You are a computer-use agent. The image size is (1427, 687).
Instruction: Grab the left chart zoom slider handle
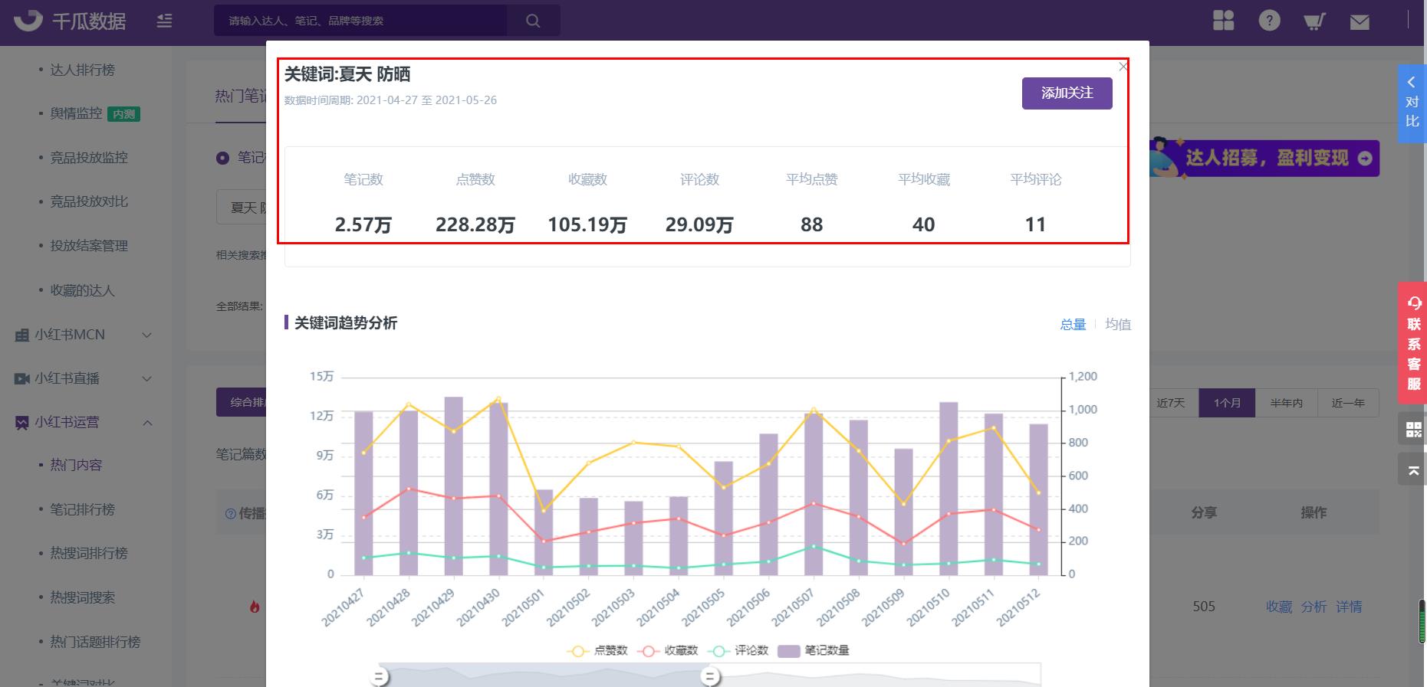[x=379, y=676]
